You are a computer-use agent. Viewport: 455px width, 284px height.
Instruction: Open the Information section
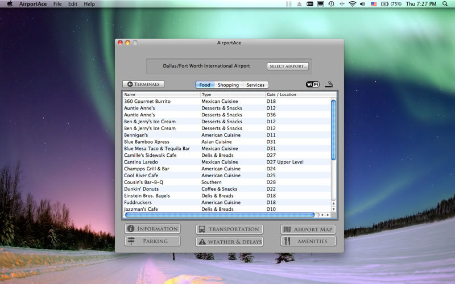pos(152,229)
